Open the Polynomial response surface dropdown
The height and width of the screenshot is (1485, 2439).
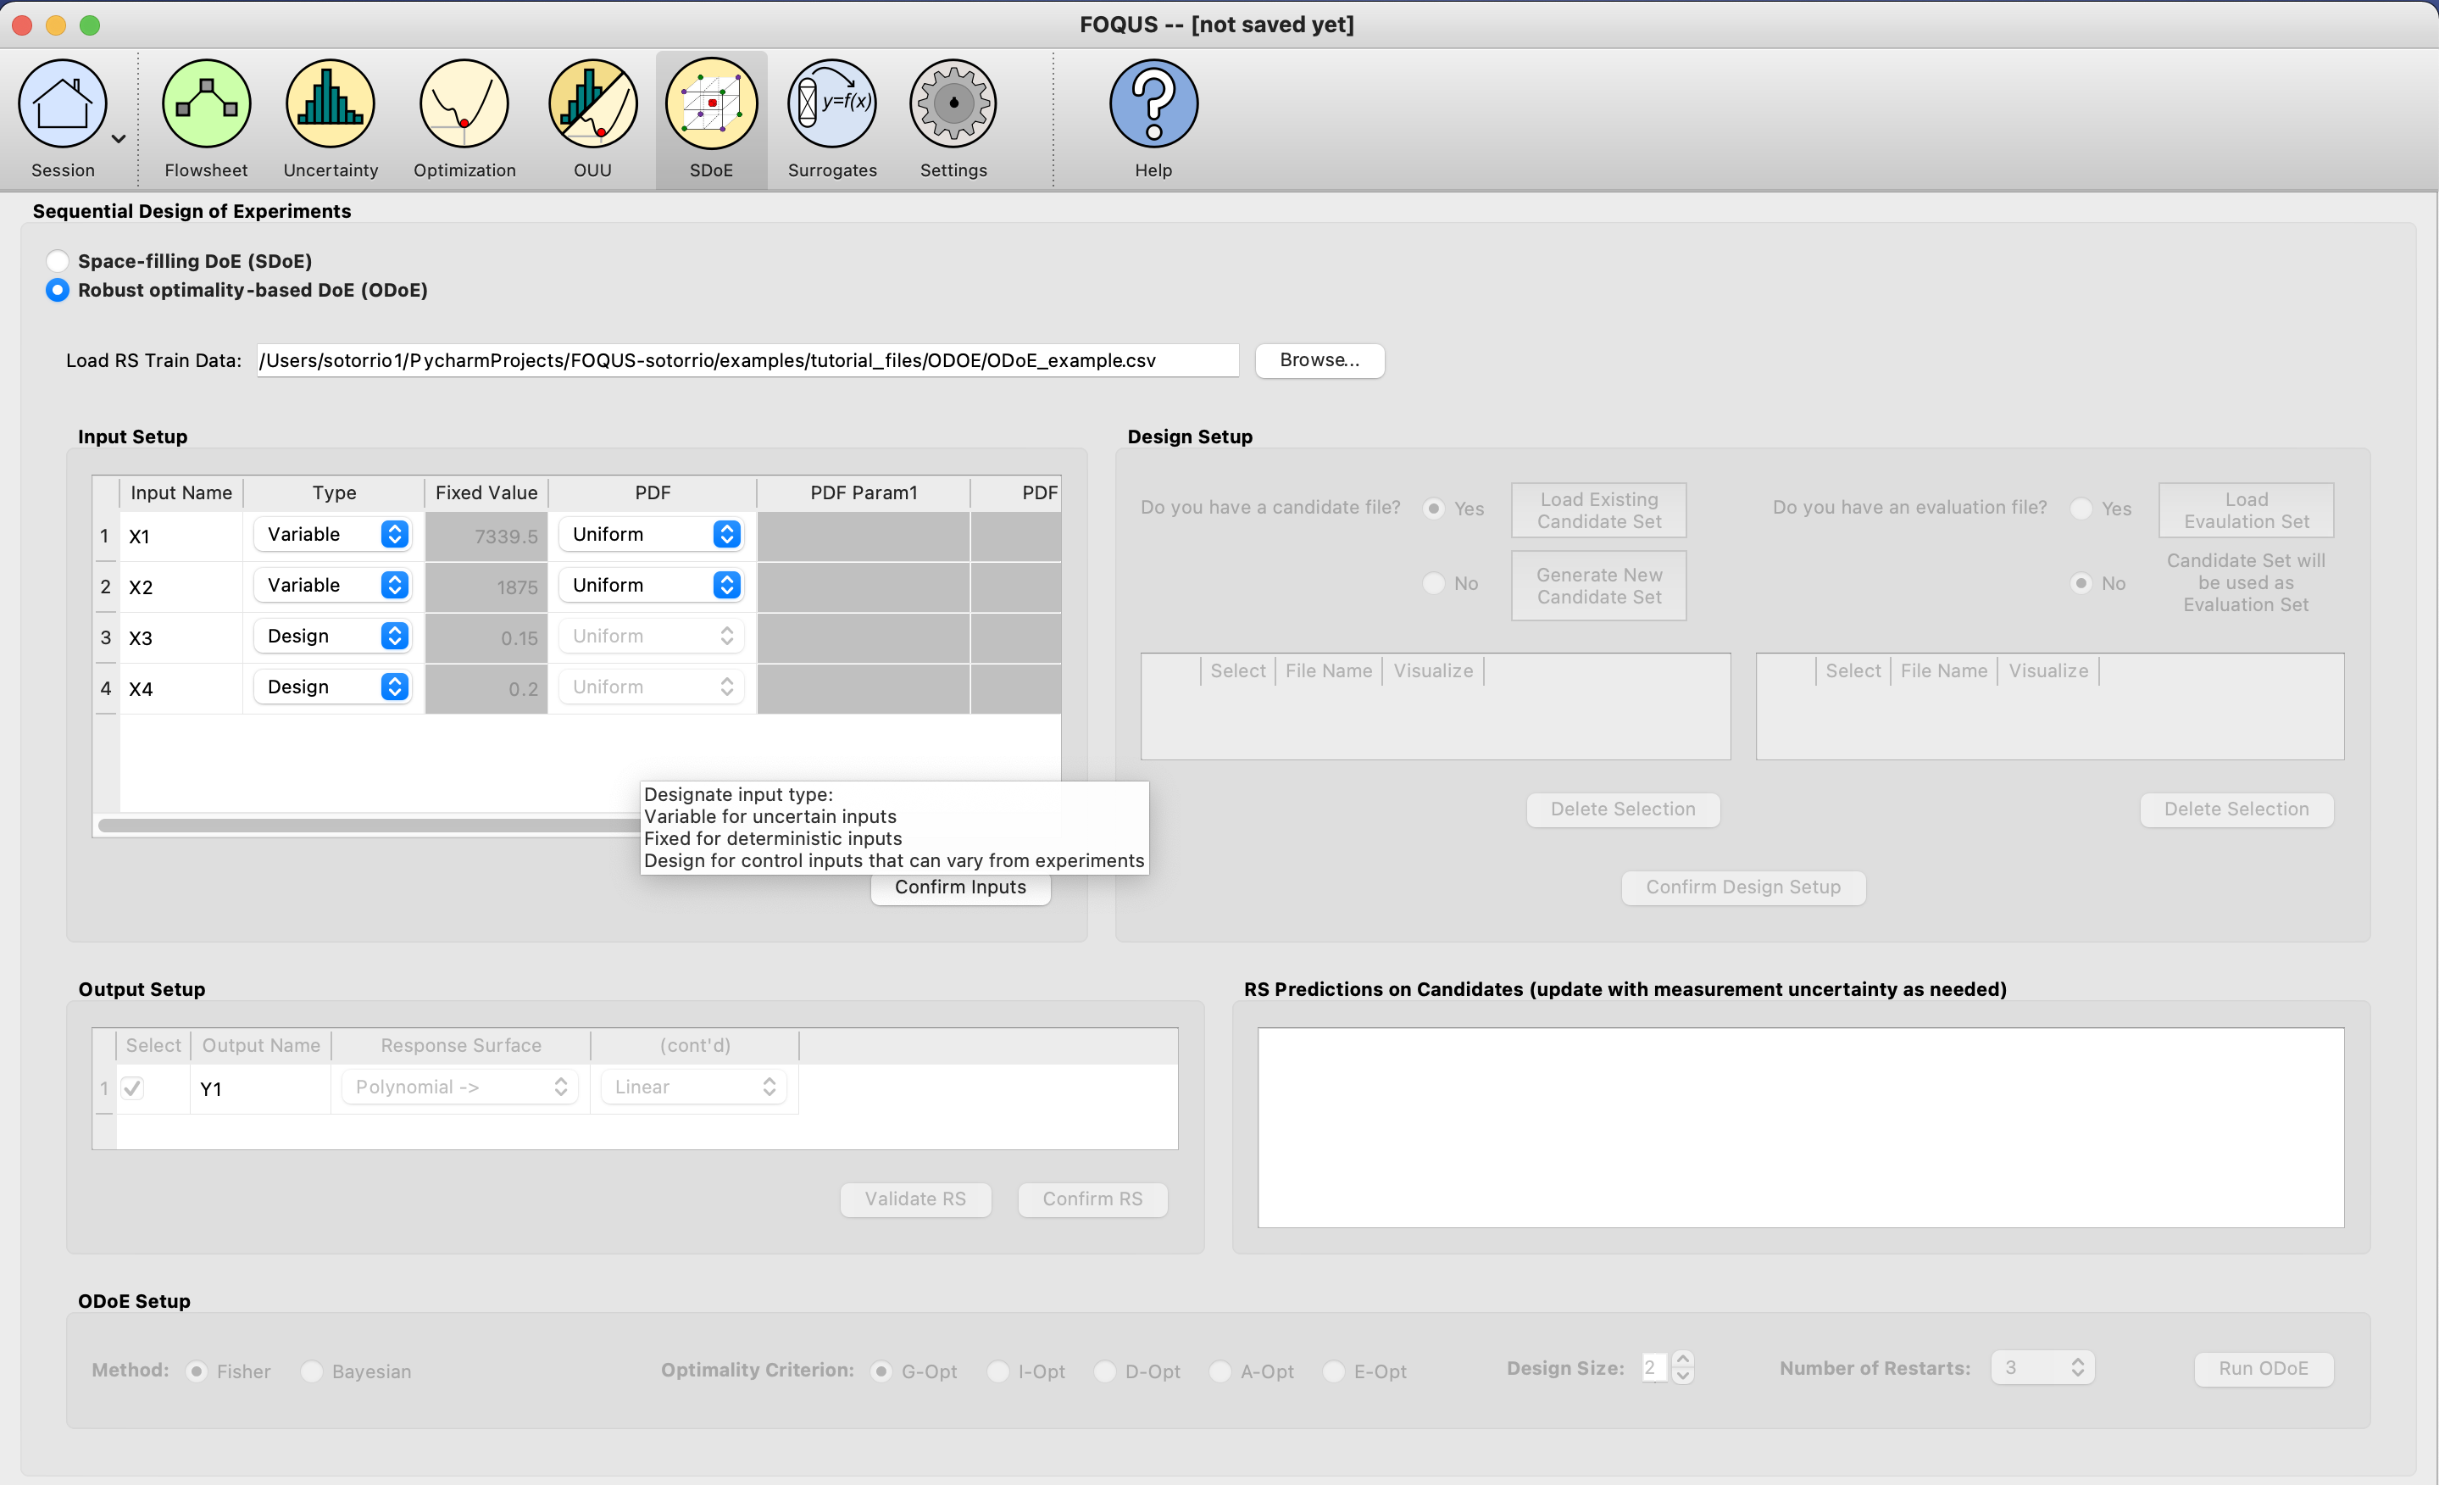pyautogui.click(x=459, y=1087)
